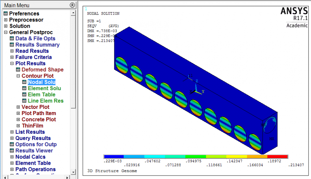Click the Main Menu scroll down arrow

coord(73,172)
